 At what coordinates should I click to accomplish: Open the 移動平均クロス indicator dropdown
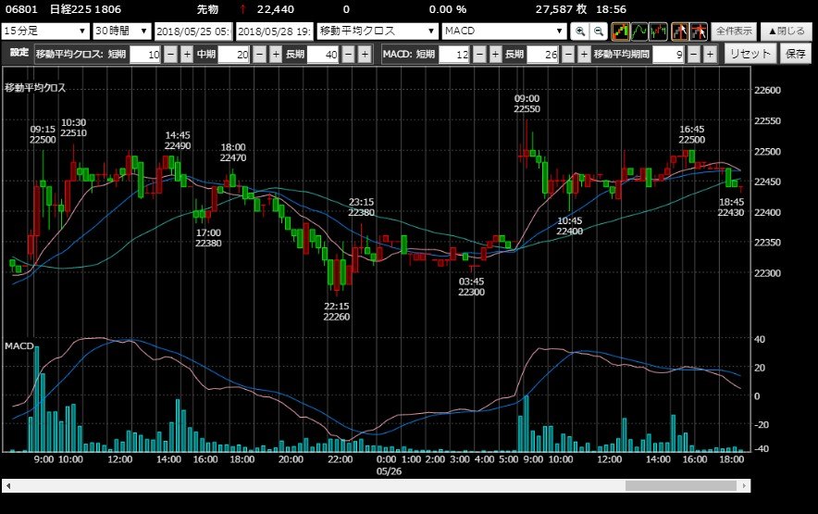pyautogui.click(x=378, y=31)
